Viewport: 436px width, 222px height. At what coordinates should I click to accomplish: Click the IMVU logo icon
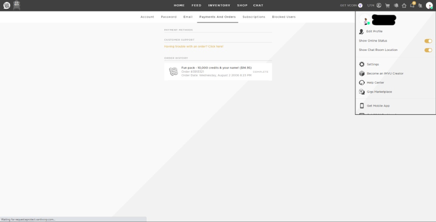(x=7, y=5)
